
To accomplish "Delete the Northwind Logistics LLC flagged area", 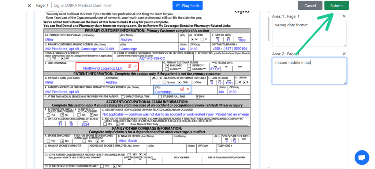I will pos(135,66).
